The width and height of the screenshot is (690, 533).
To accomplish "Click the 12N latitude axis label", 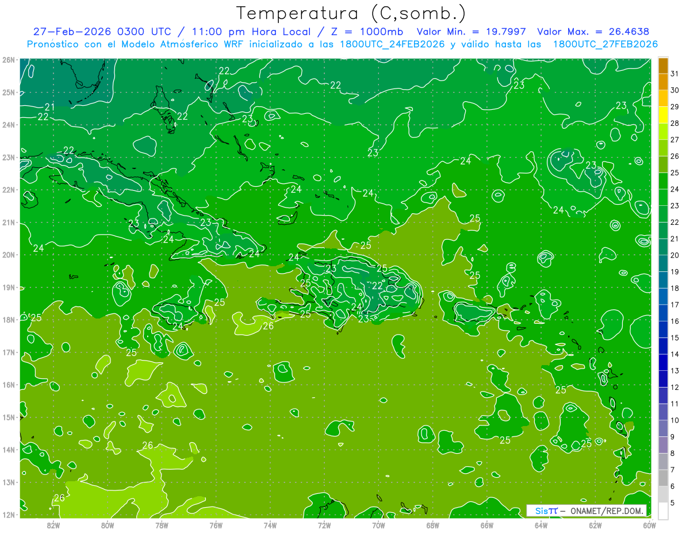I will point(9,515).
